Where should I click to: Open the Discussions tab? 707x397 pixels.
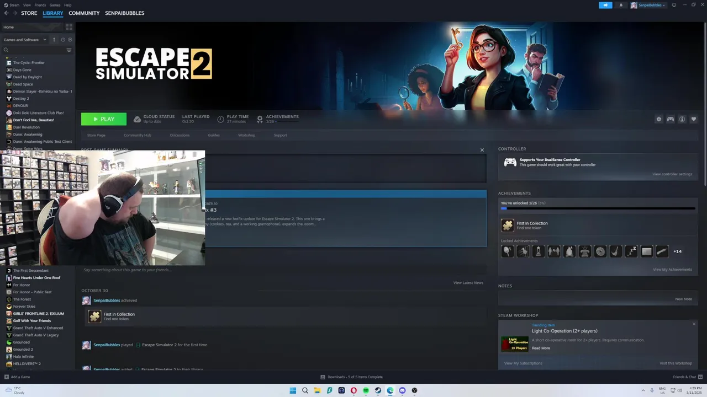tap(180, 135)
